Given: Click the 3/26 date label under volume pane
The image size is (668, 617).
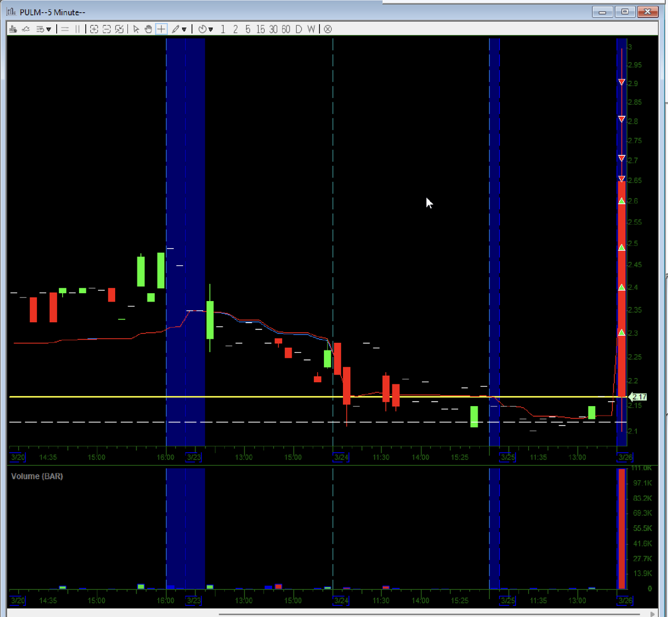Looking at the screenshot, I should (x=625, y=601).
